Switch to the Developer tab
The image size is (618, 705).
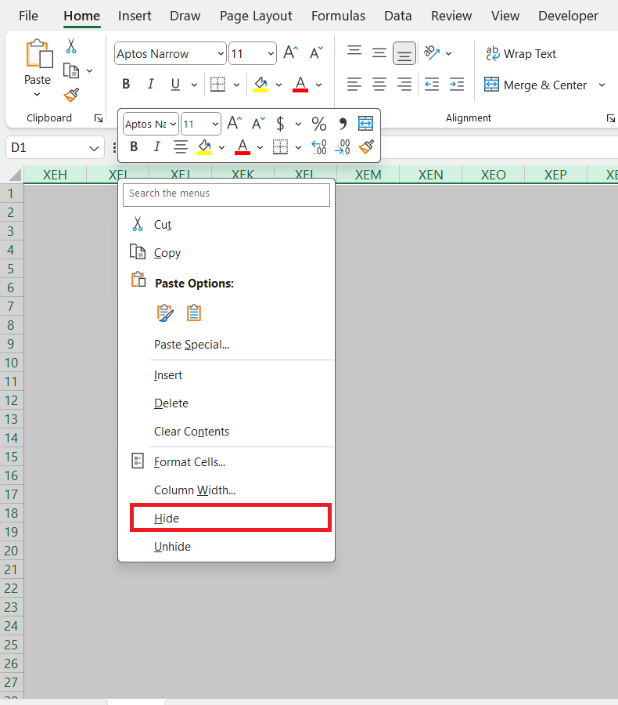click(x=568, y=16)
